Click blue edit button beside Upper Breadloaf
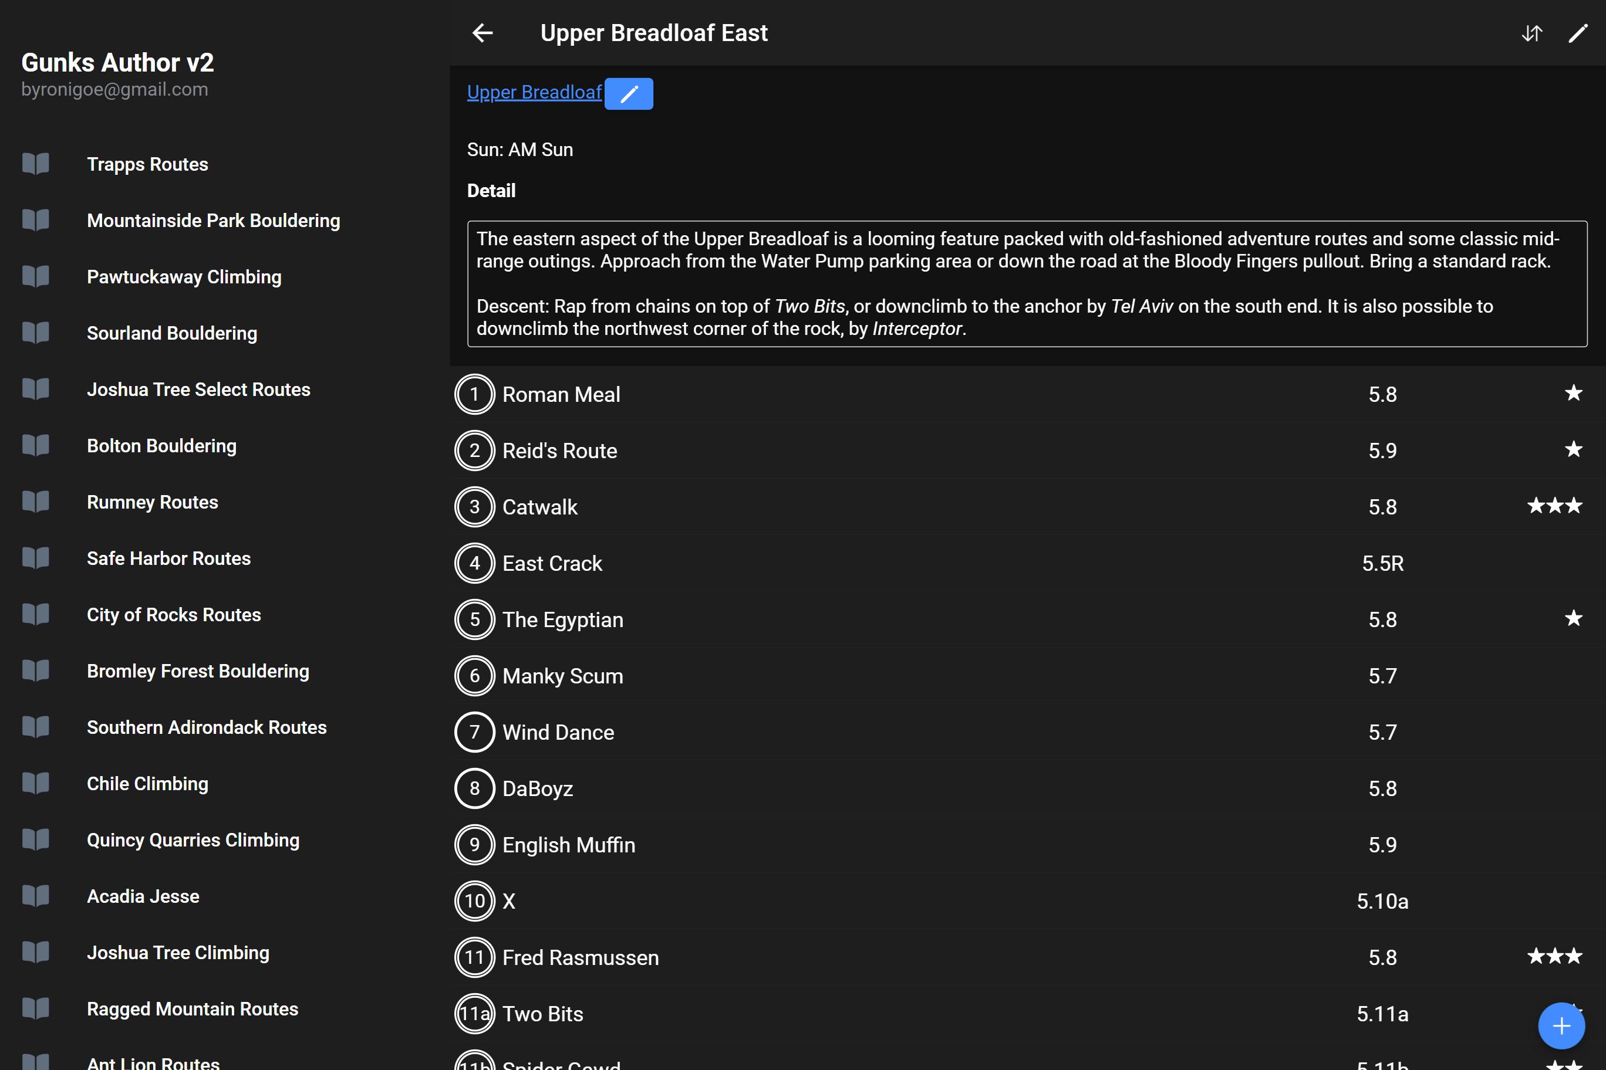1606x1070 pixels. (629, 93)
